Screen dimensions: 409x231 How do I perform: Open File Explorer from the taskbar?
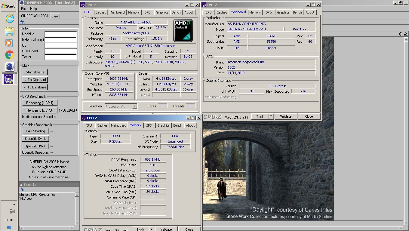click(x=10, y=31)
